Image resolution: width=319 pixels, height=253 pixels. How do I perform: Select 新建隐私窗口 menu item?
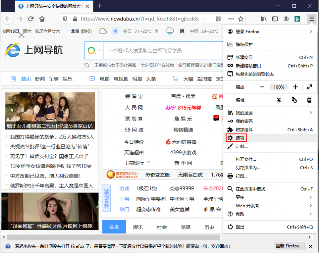270,66
